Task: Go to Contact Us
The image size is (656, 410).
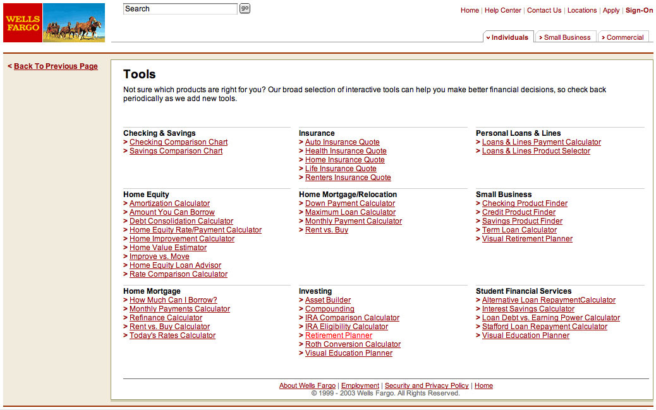Action: coord(544,11)
